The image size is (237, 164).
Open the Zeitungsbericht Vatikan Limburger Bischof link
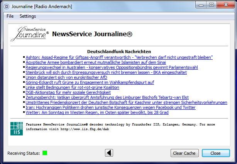(x=107, y=97)
